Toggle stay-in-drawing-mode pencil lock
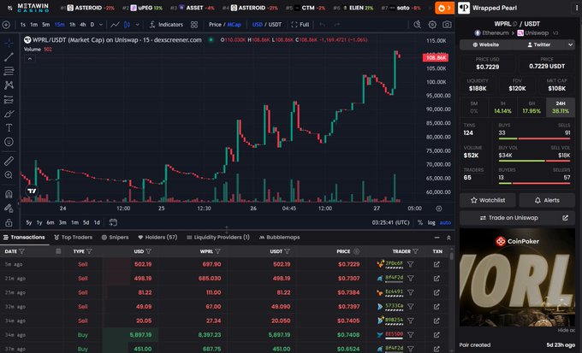 (x=9, y=209)
